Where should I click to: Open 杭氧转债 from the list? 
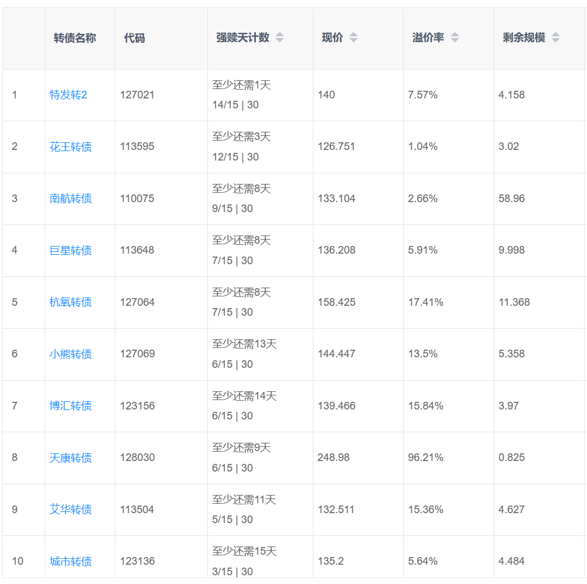coord(70,302)
